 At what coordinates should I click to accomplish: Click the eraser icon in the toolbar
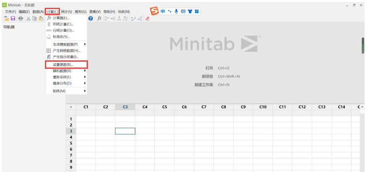(147, 19)
